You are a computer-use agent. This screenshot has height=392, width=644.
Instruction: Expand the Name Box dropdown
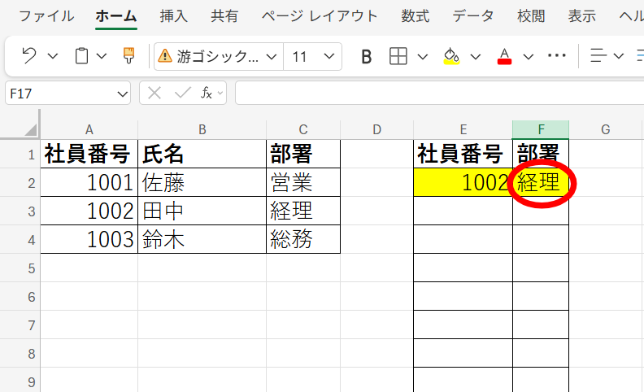122,94
